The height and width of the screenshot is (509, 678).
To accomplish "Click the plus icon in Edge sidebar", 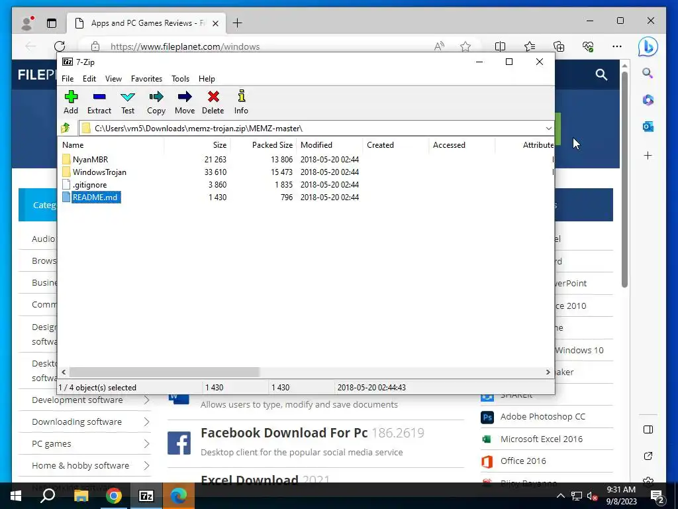I will (648, 155).
